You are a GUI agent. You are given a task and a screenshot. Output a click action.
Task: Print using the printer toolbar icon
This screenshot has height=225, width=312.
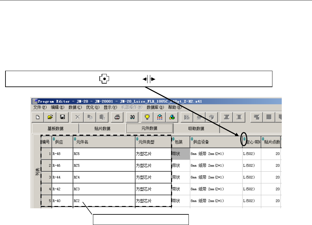(117, 117)
